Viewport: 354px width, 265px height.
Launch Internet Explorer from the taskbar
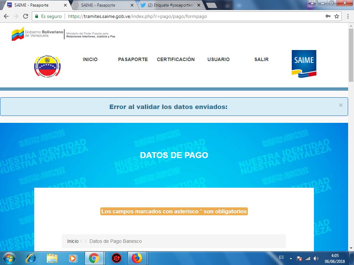tap(31, 258)
